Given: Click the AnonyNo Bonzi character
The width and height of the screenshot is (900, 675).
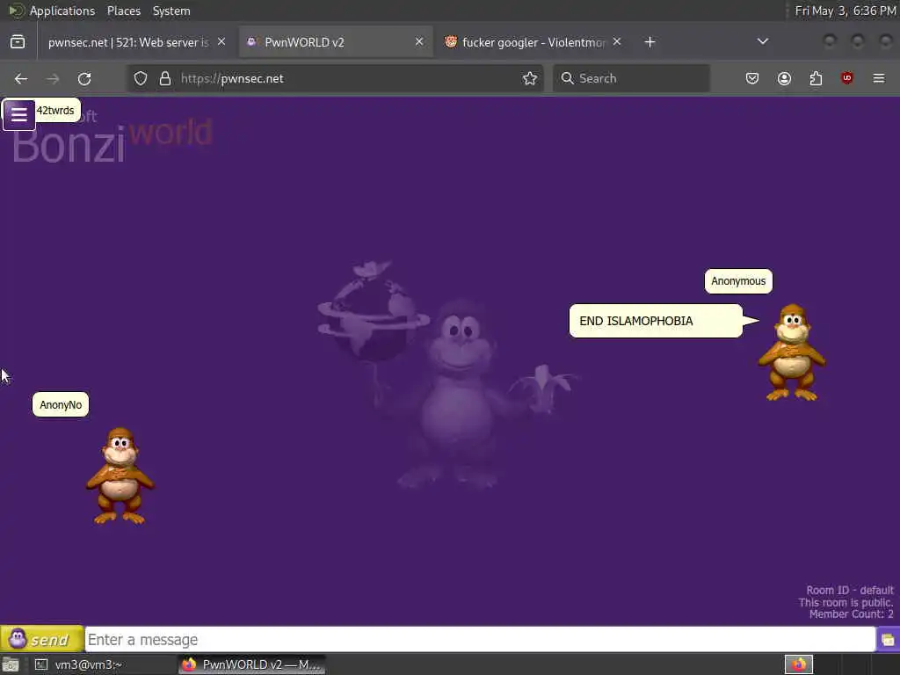Looking at the screenshot, I should pyautogui.click(x=120, y=475).
